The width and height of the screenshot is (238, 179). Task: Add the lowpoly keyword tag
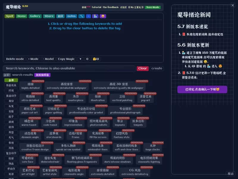pyautogui.click(x=138, y=123)
